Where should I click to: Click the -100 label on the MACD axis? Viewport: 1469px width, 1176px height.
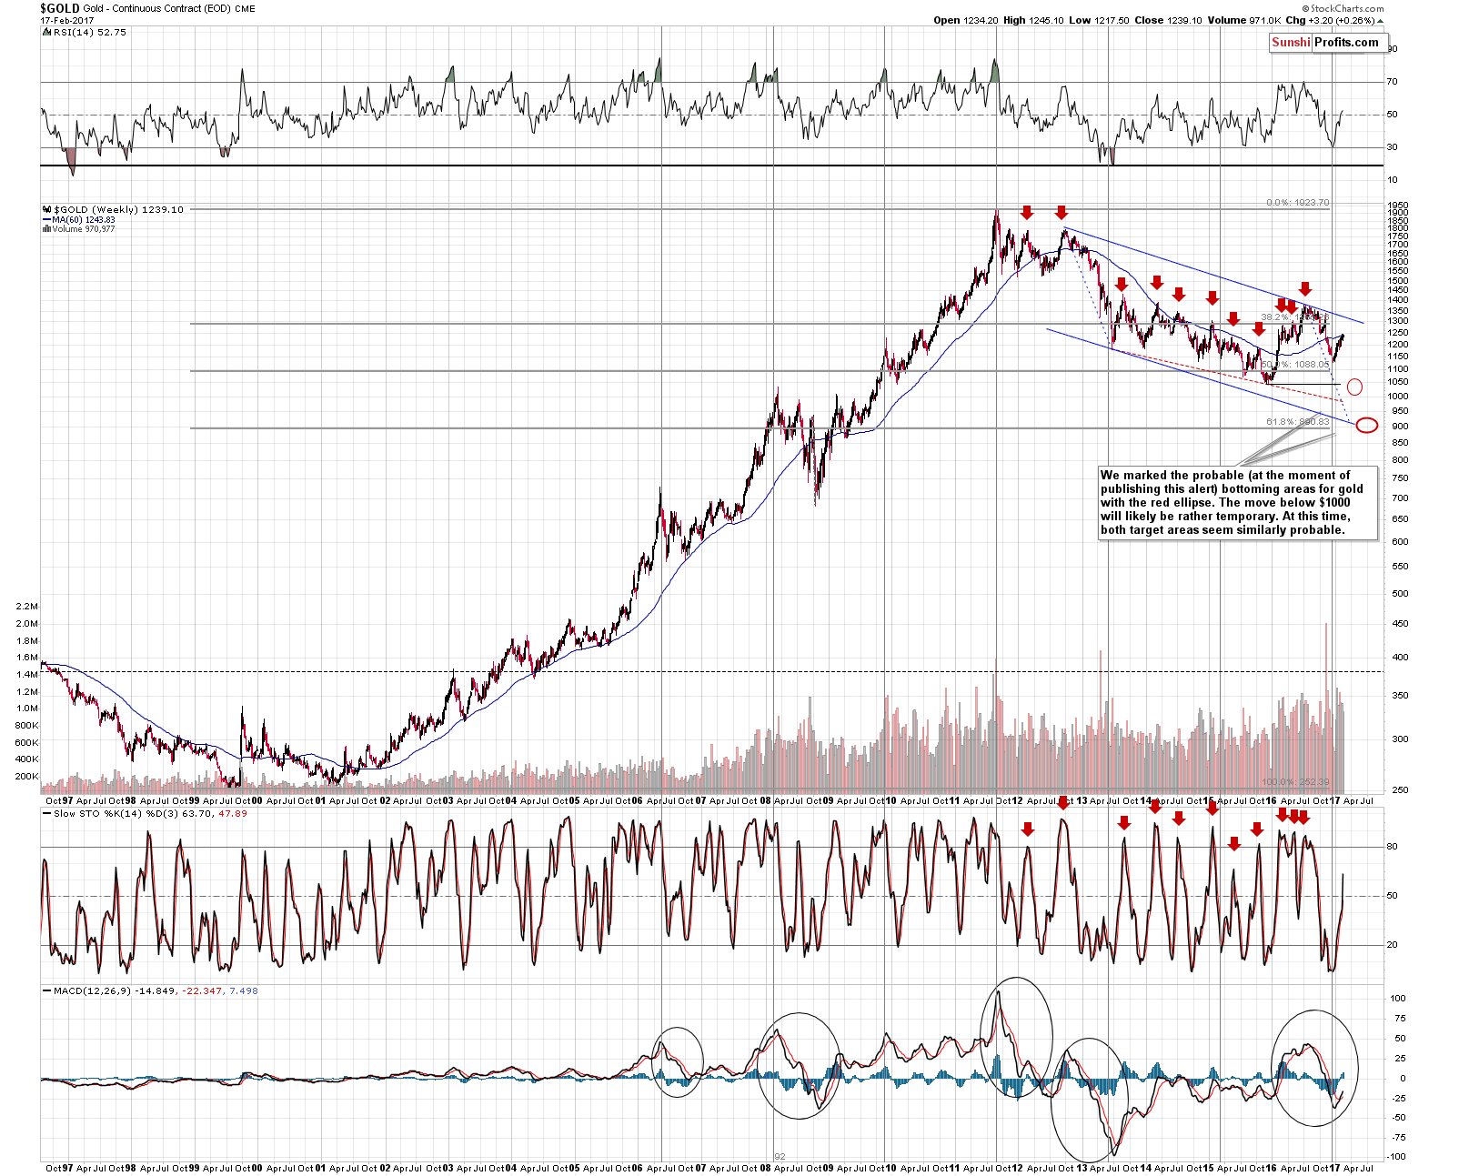[1396, 1157]
